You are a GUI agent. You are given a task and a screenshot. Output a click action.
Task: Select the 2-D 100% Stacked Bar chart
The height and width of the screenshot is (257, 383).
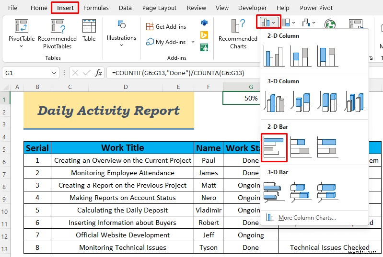click(x=328, y=147)
